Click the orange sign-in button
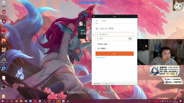 tap(114, 54)
